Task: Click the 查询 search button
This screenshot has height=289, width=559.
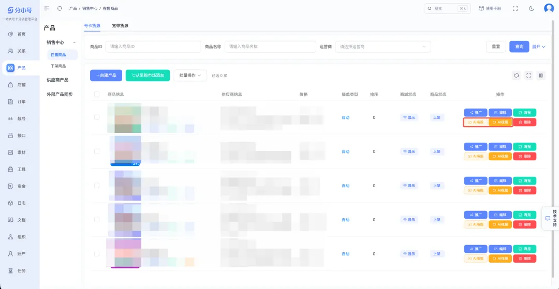Action: [x=519, y=47]
